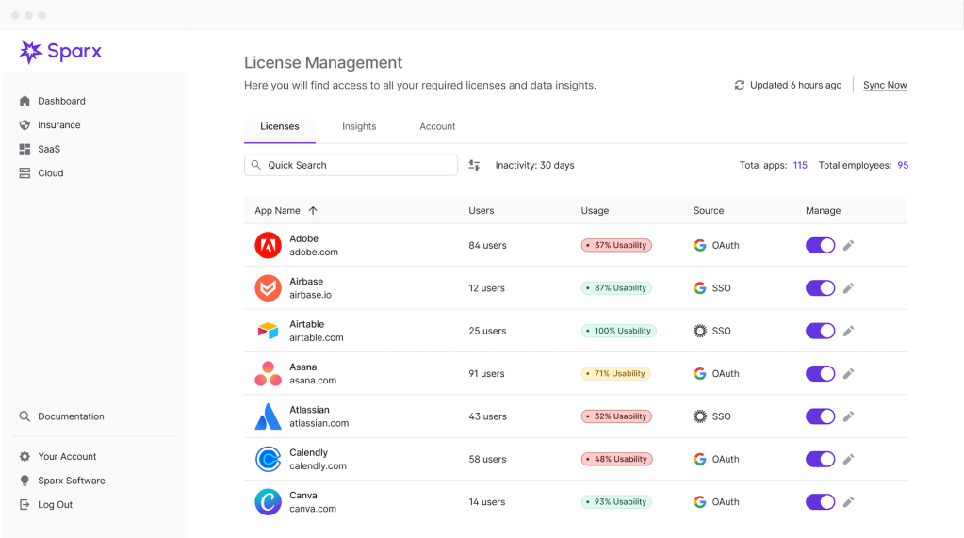Open the Account tab
964x538 pixels.
click(x=437, y=126)
